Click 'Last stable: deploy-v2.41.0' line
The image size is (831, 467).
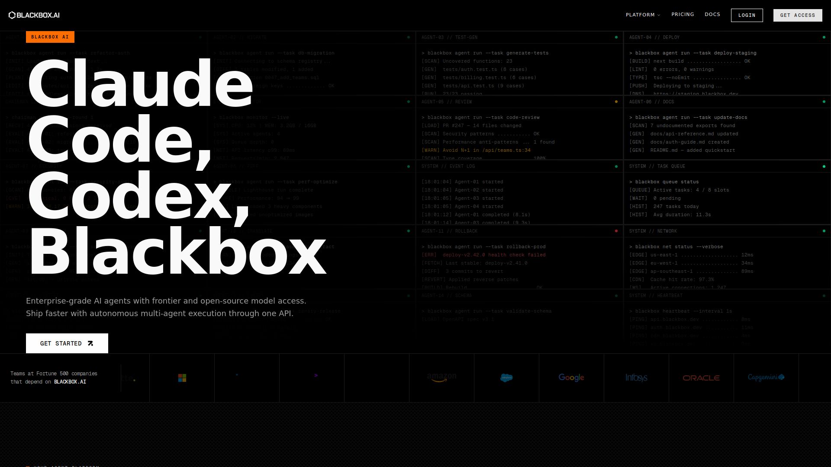point(474,263)
